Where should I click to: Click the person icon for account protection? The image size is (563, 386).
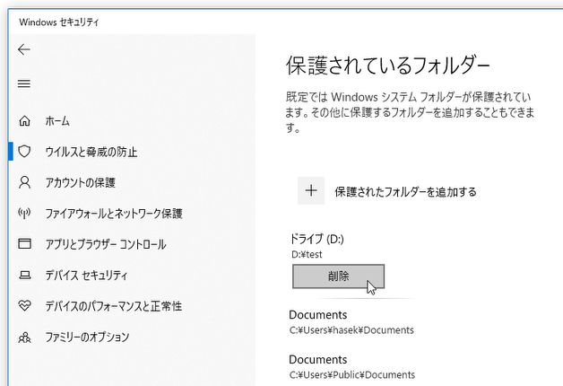pyautogui.click(x=24, y=182)
